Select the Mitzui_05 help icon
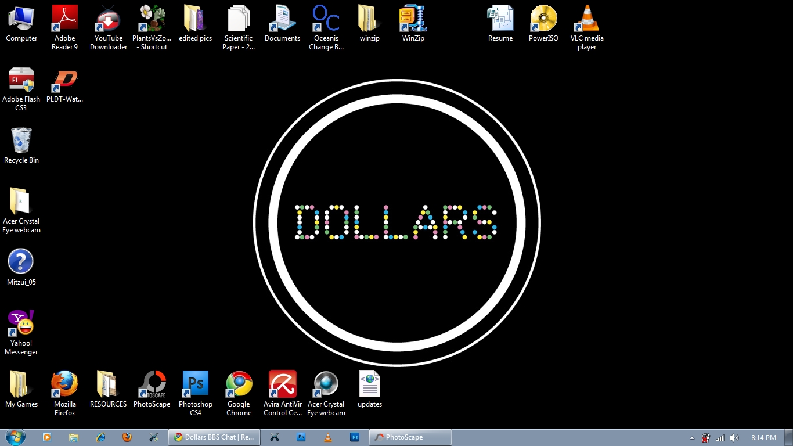Image resolution: width=793 pixels, height=446 pixels. [21, 268]
